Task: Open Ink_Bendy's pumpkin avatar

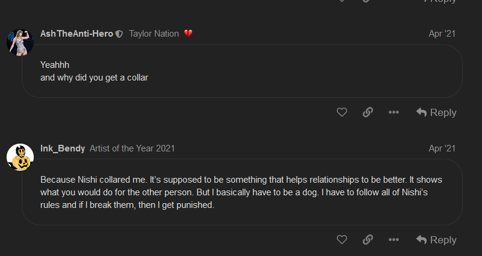Action: point(19,157)
